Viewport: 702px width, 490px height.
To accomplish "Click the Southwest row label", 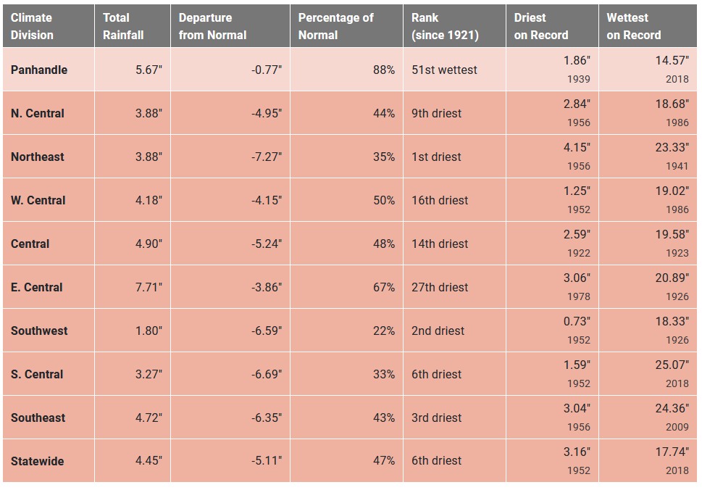I will tap(39, 331).
